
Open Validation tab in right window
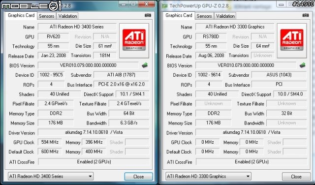(225, 16)
